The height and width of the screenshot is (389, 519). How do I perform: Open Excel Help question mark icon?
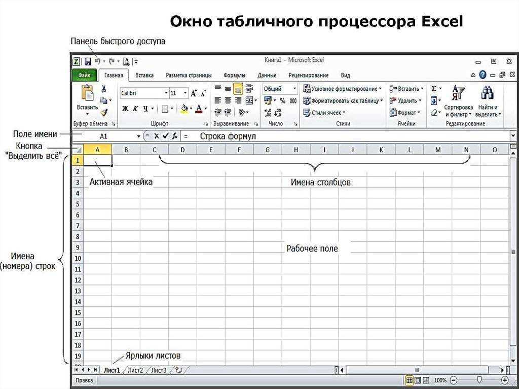coord(483,75)
